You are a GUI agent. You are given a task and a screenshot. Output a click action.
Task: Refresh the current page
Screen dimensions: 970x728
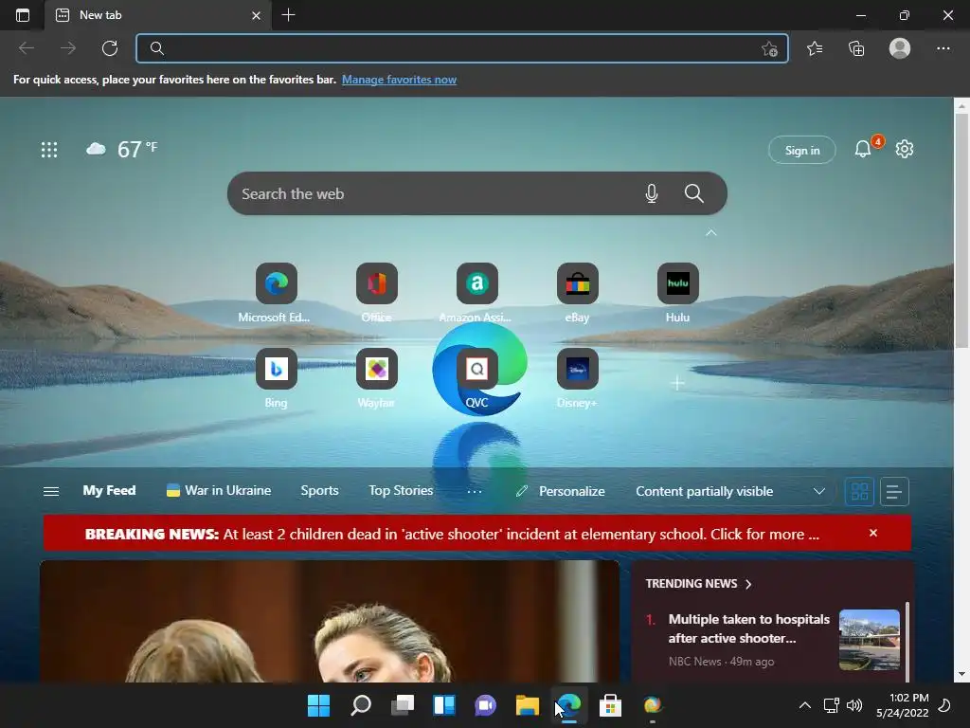(x=110, y=48)
